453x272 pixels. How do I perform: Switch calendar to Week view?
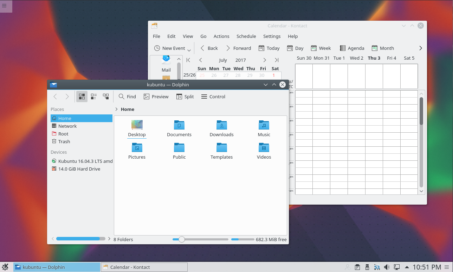(321, 48)
